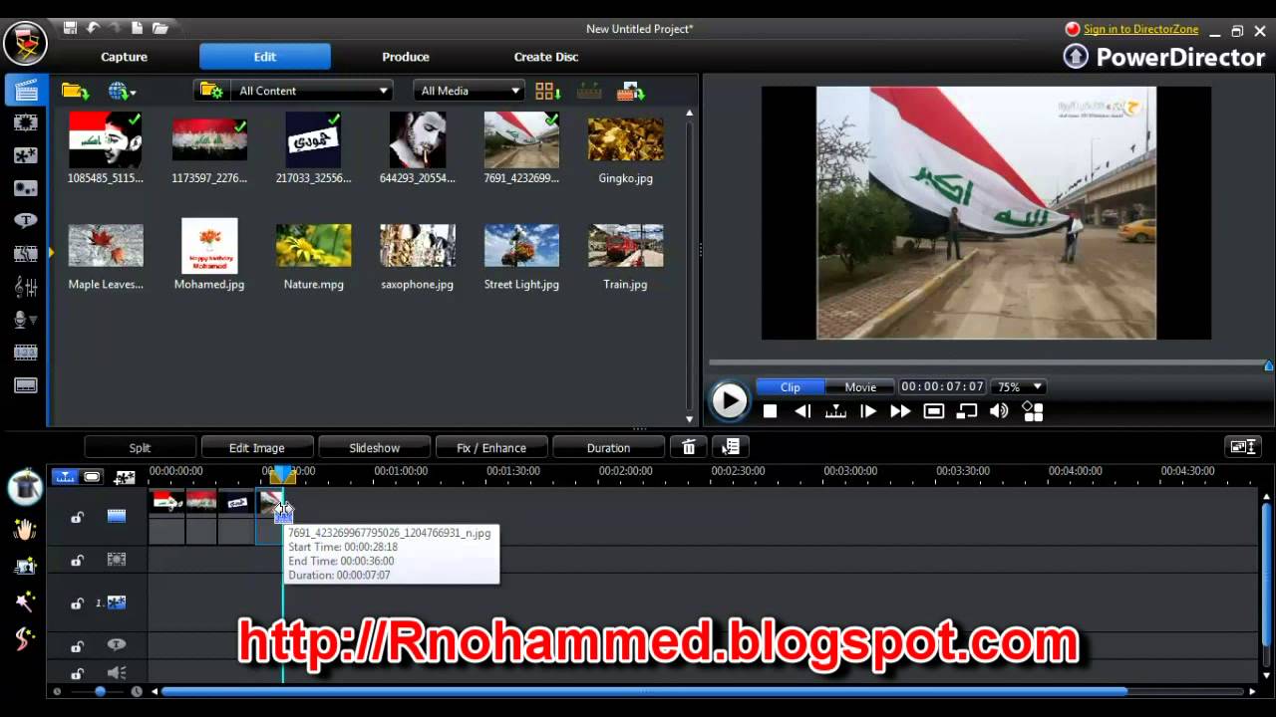Open the more functions menu icon

point(731,447)
